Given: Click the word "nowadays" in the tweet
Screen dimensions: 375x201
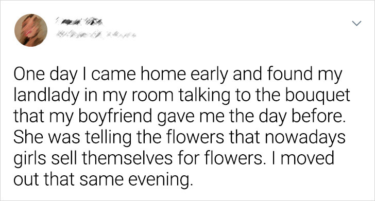Looking at the screenshot, I should [304, 137].
